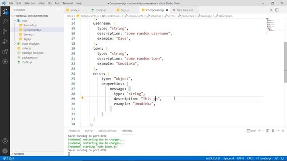Open the Help menu

[x=79, y=3]
